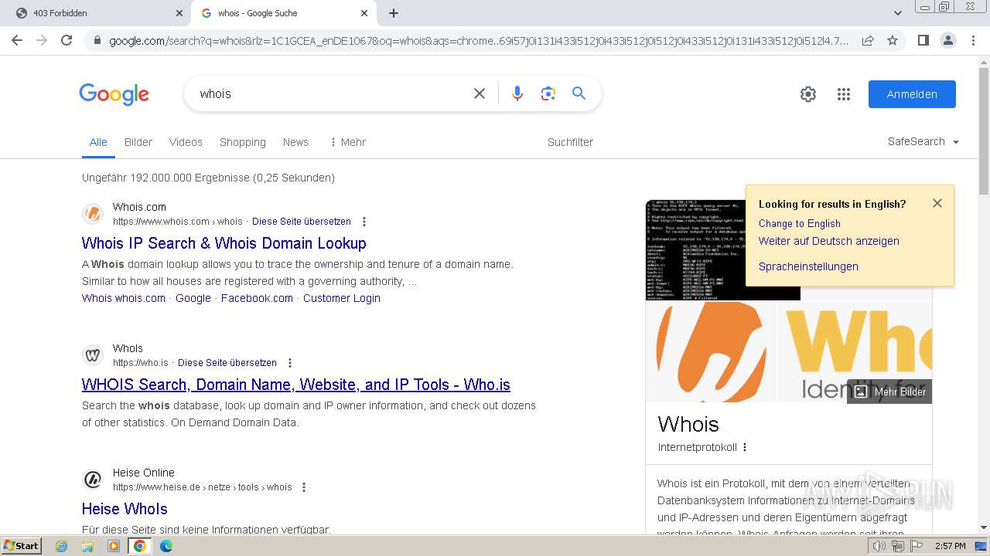Open the WHOIS Search Who.is result
Image resolution: width=990 pixels, height=556 pixels.
click(296, 385)
